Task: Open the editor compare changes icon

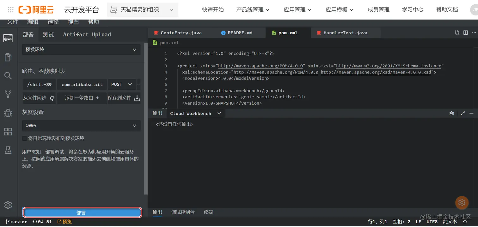Action: (457, 32)
